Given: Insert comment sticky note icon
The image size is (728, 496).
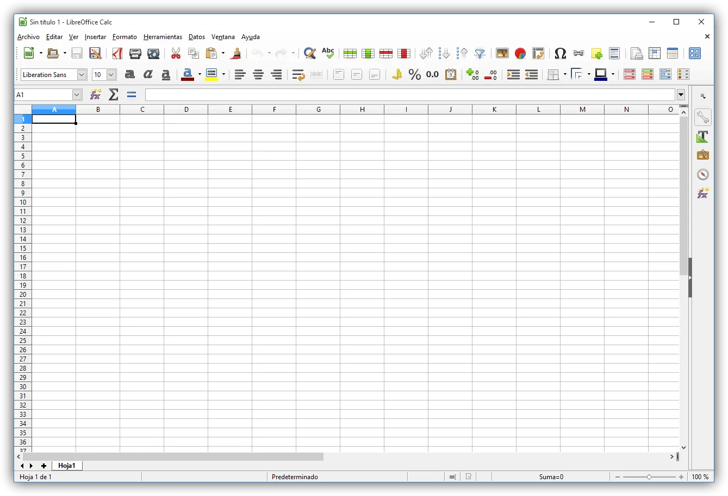Looking at the screenshot, I should click(x=596, y=53).
